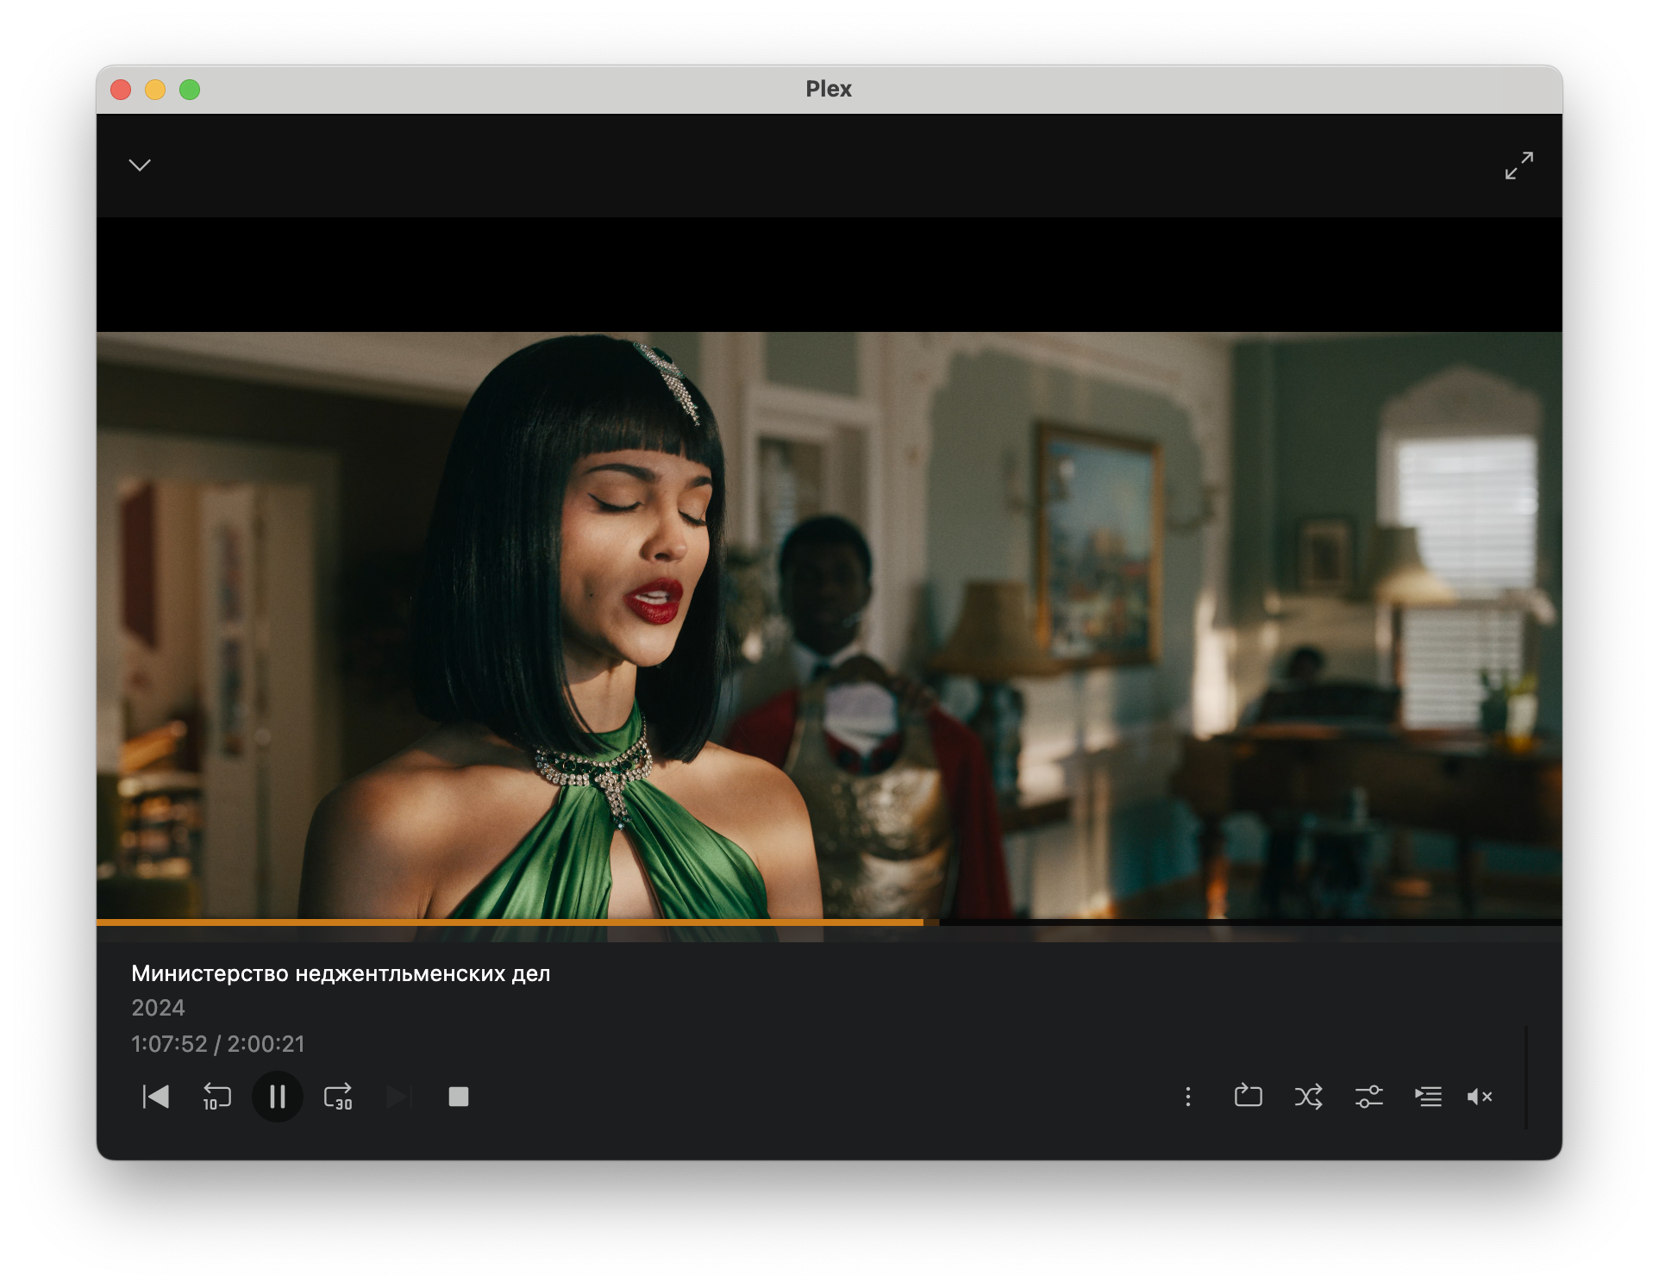Collapse player with the down chevron
This screenshot has width=1659, height=1288.
pyautogui.click(x=140, y=165)
